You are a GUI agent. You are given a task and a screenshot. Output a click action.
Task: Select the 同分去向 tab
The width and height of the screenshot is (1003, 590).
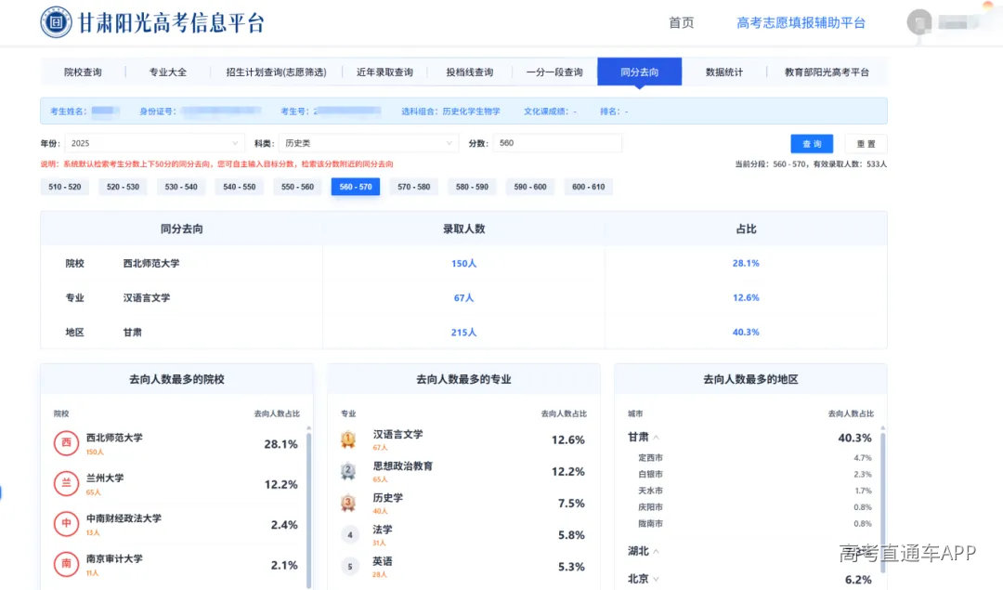pyautogui.click(x=640, y=72)
